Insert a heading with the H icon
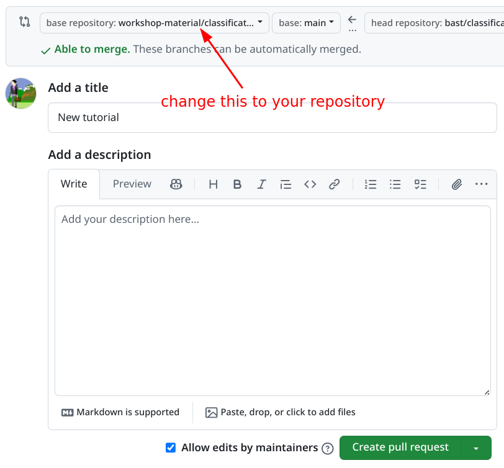Image resolution: width=504 pixels, height=468 pixels. pos(213,184)
